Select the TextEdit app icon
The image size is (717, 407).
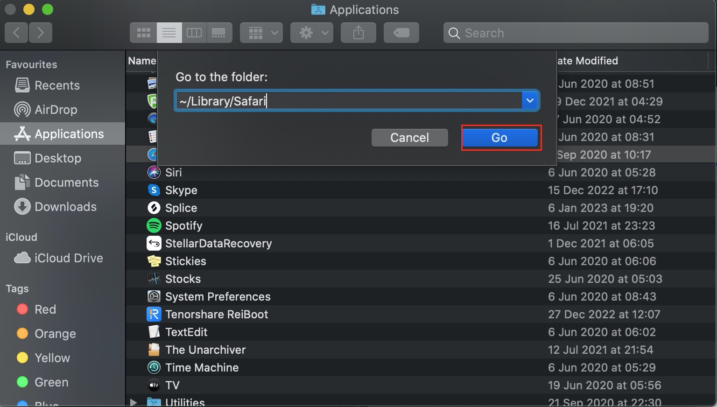coord(154,332)
